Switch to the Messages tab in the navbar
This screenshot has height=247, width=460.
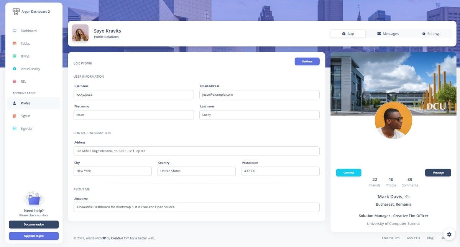pos(388,34)
